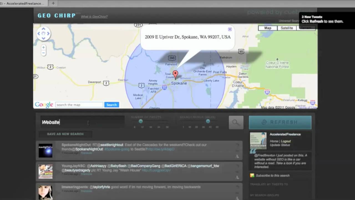Click the search the map input field
Image resolution: width=355 pixels, height=200 pixels.
79,105
